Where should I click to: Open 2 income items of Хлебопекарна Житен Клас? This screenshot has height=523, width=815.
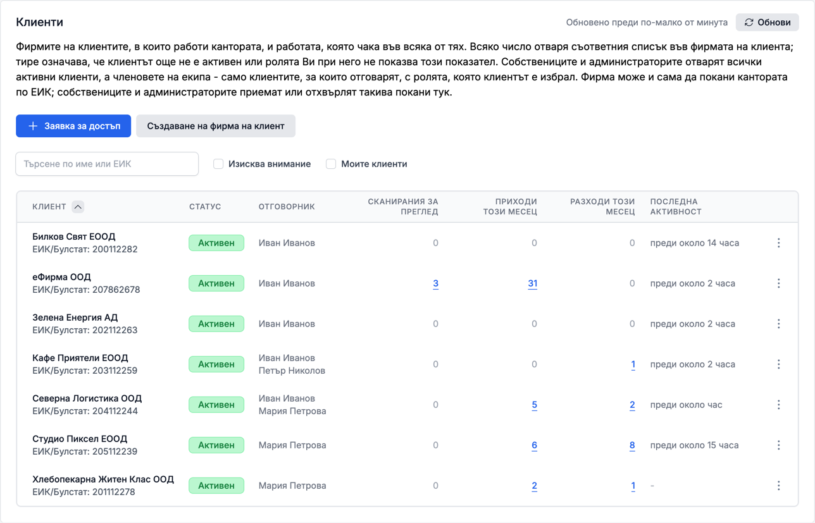534,486
